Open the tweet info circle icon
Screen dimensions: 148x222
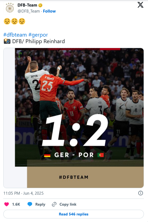point(141,193)
